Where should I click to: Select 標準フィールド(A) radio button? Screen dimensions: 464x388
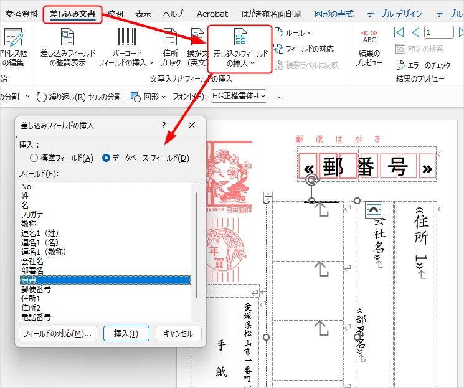click(x=62, y=158)
